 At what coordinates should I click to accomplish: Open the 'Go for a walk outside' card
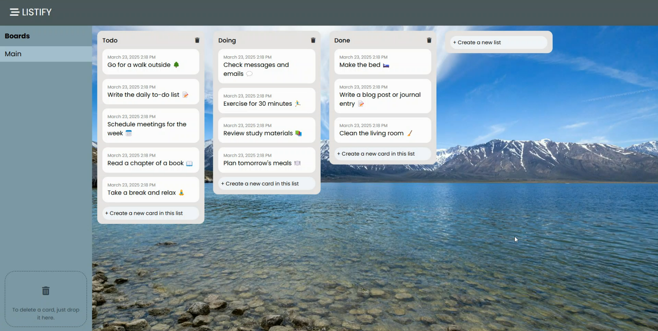(150, 62)
